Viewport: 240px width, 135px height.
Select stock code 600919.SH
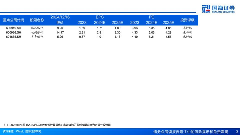tap(13, 28)
